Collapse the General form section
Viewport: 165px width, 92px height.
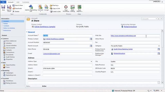(27, 32)
